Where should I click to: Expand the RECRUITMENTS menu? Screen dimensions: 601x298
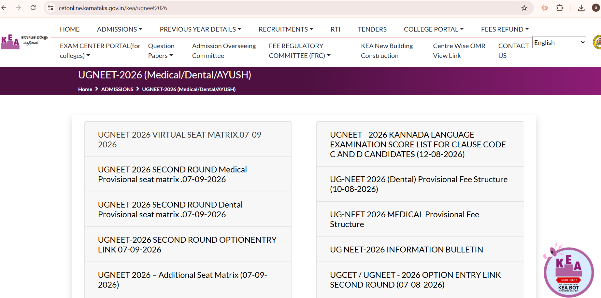[286, 29]
